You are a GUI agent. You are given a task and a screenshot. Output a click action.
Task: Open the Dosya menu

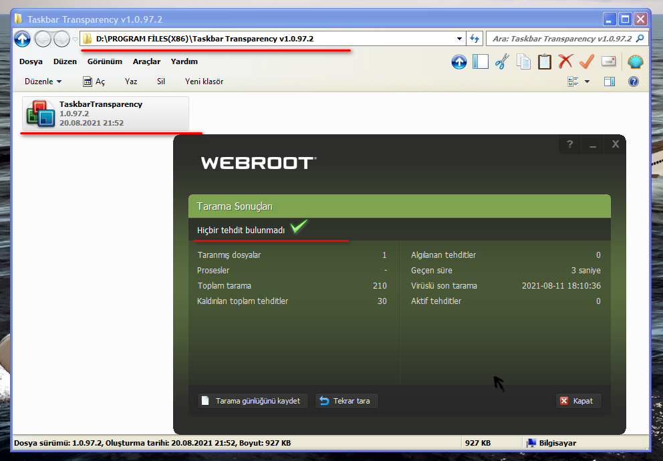tap(31, 61)
